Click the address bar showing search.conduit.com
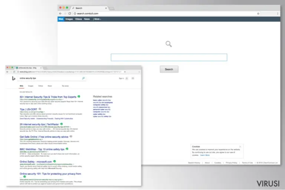The image size is (285, 190). [x=166, y=13]
